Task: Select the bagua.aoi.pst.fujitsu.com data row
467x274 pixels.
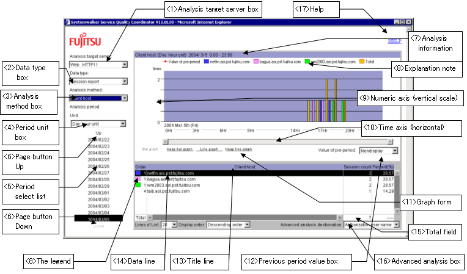Action: pos(265,179)
